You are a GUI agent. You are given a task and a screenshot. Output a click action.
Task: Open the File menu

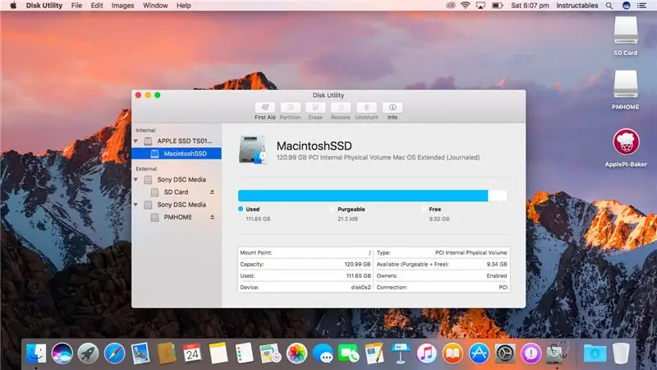[76, 6]
